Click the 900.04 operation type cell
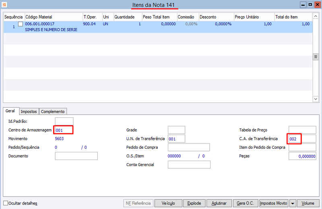This screenshot has width=322, height=209. 89,24
